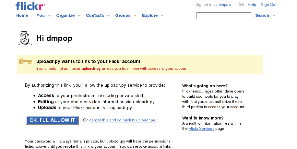Open the Explore menu item

(x=150, y=16)
